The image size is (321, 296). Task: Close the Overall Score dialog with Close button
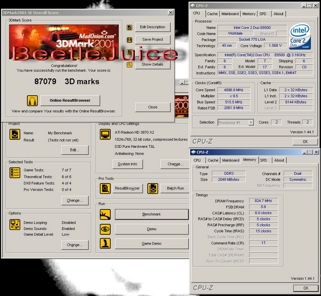pos(153,107)
